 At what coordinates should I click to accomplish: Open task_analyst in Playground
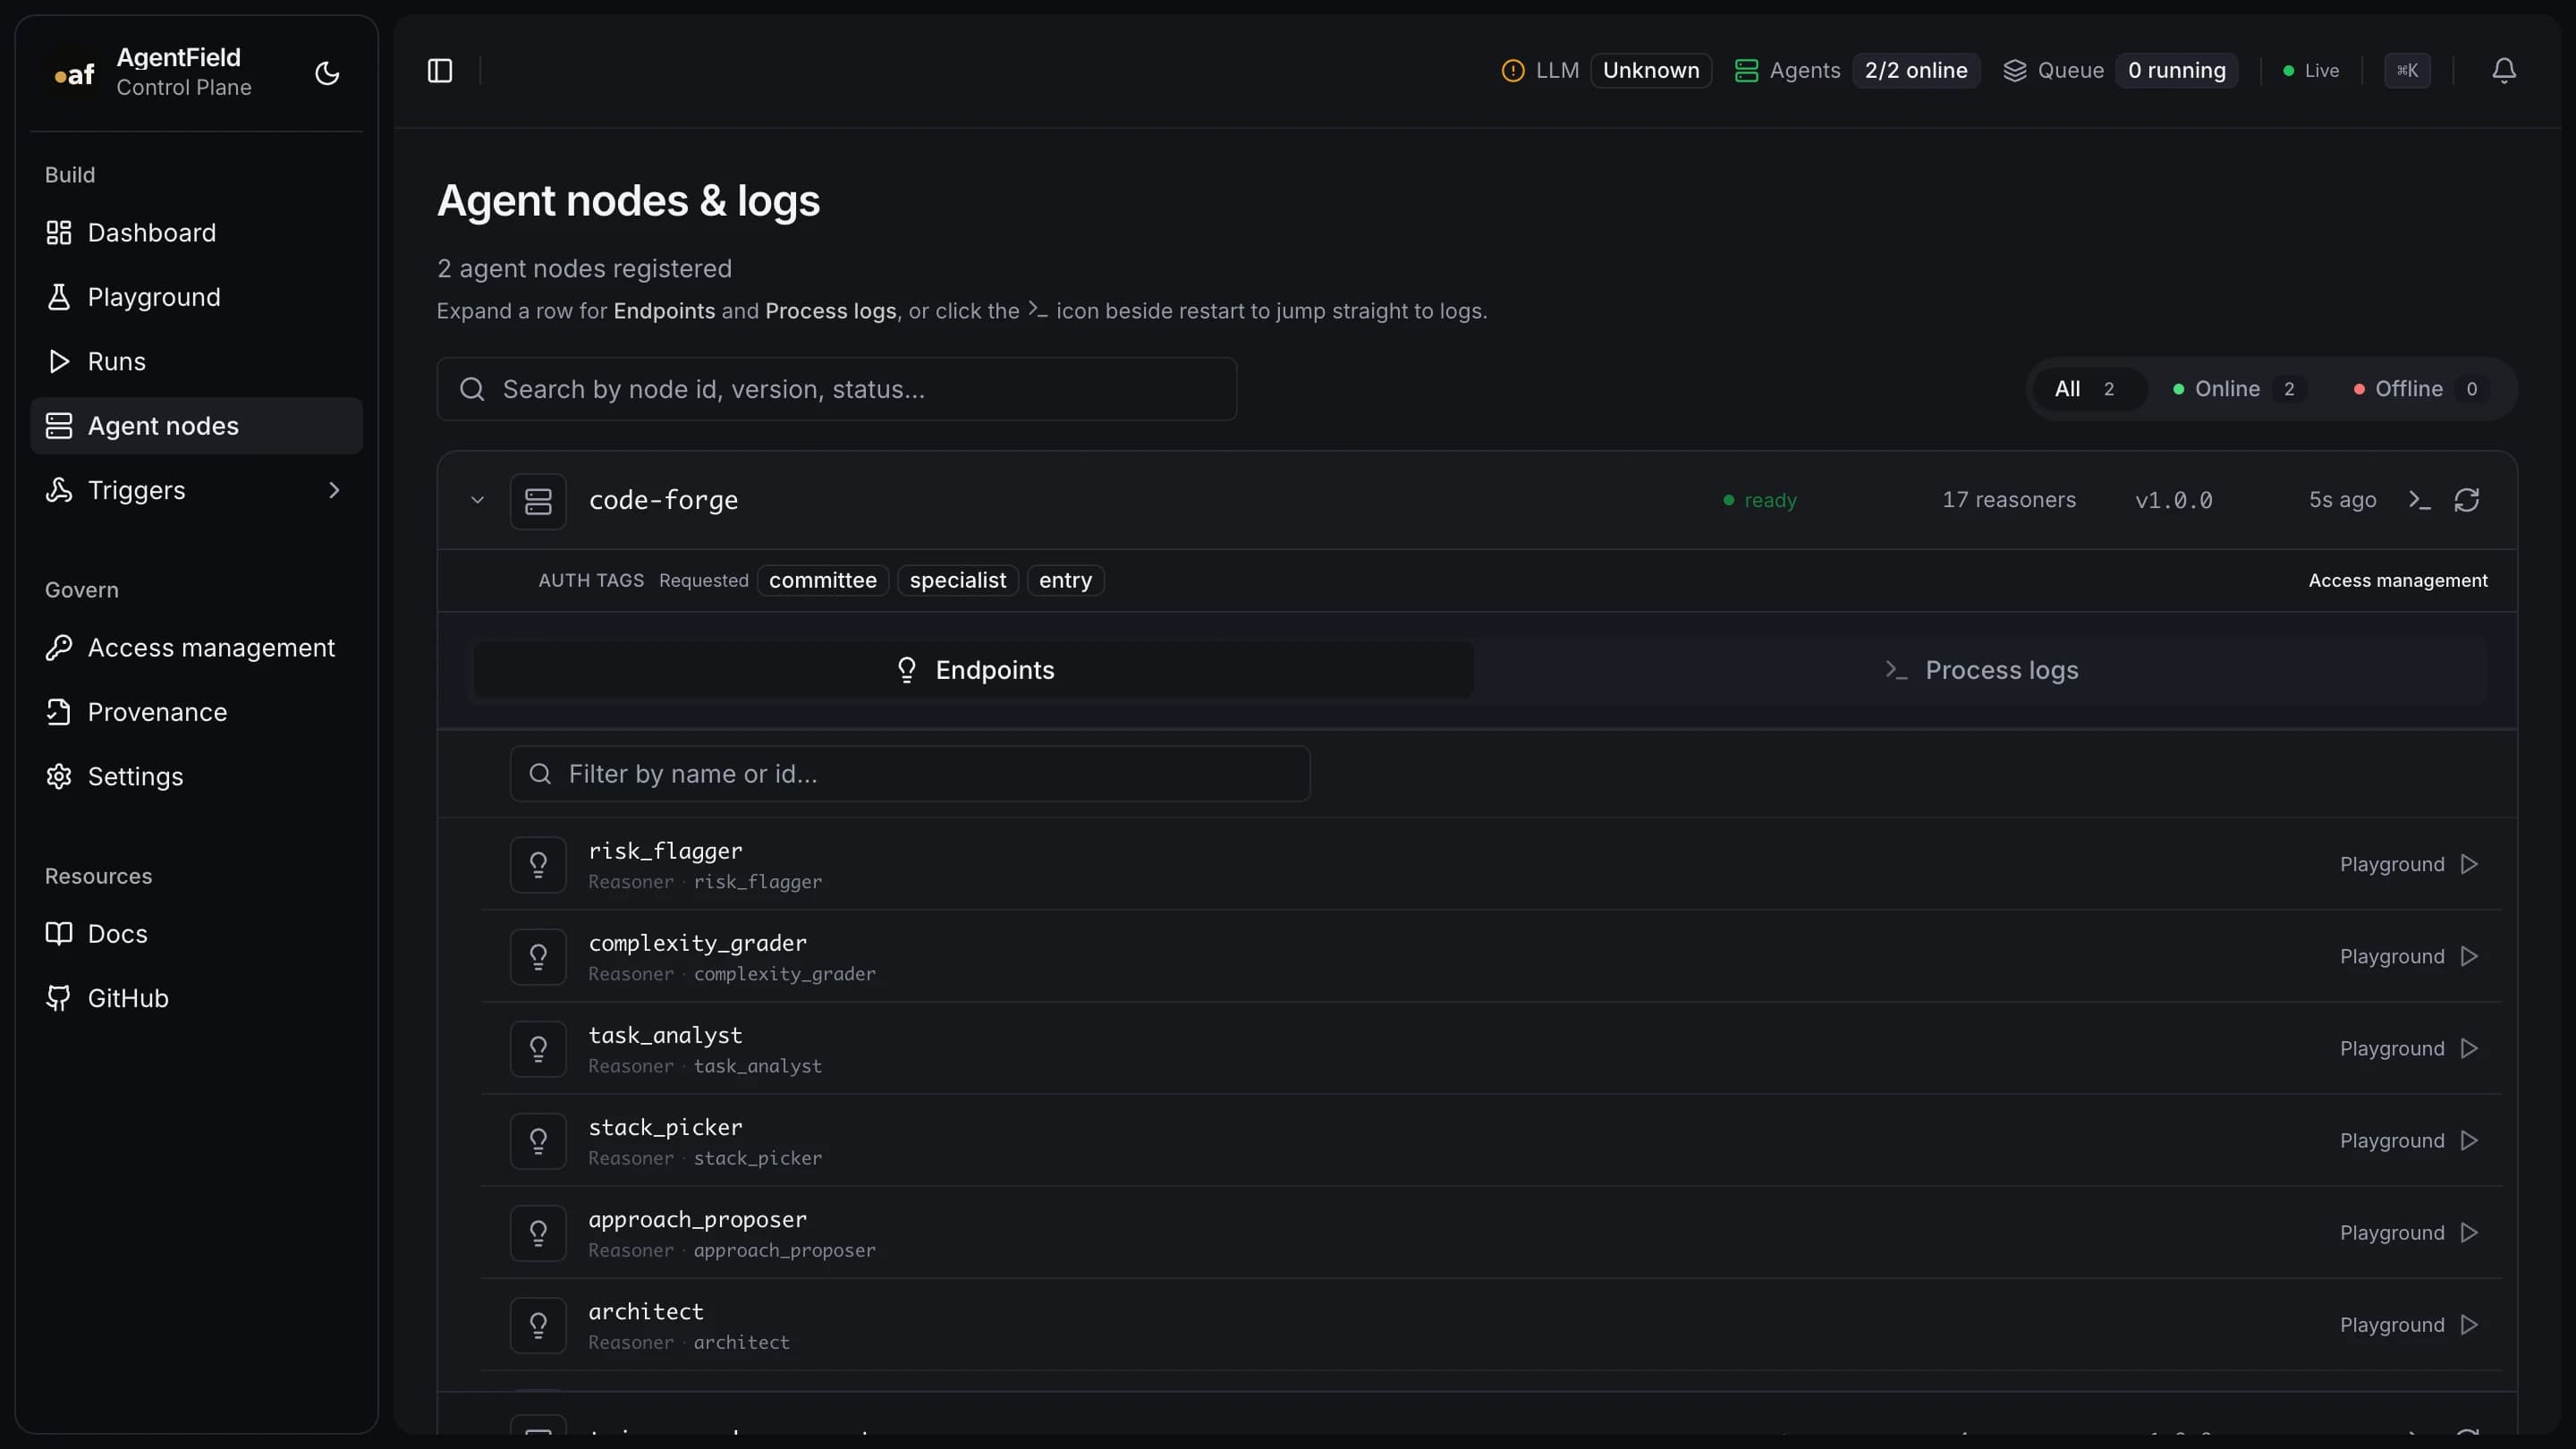click(x=2409, y=1048)
